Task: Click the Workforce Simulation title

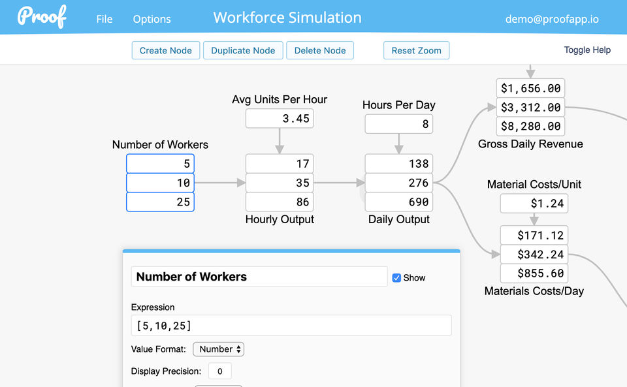Action: click(x=287, y=18)
